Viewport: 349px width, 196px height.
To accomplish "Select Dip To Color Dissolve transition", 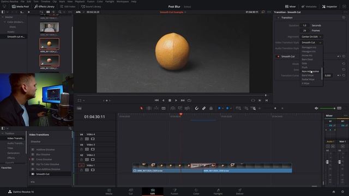I will 50,164.
